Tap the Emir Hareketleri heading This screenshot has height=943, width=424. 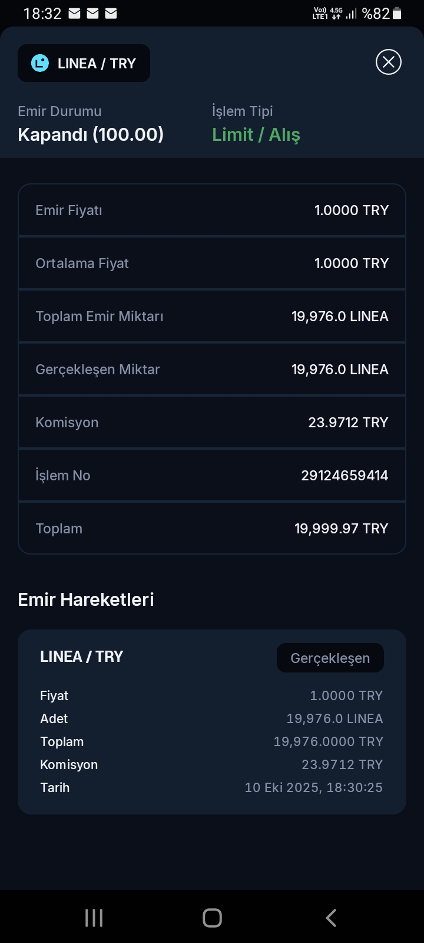point(86,599)
